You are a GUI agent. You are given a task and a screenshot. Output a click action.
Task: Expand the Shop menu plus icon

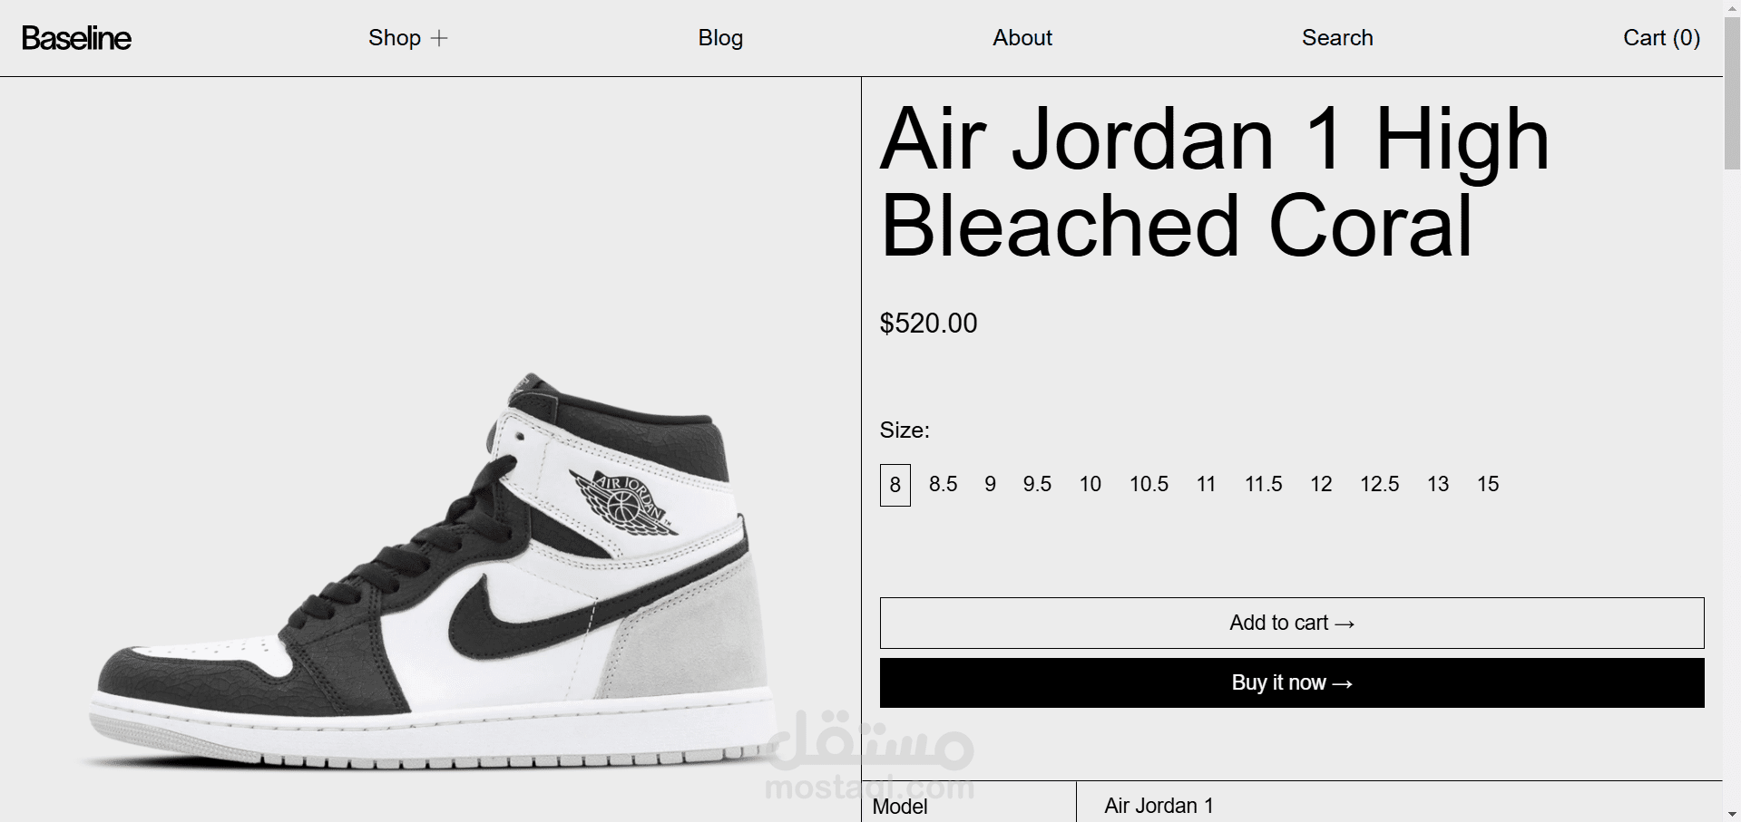pos(439,38)
